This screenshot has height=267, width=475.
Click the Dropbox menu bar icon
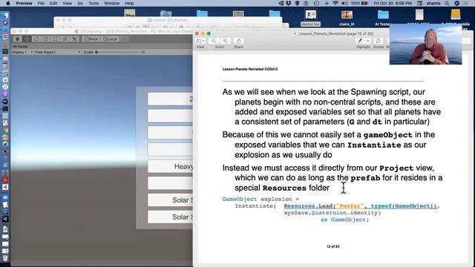pos(289,3)
